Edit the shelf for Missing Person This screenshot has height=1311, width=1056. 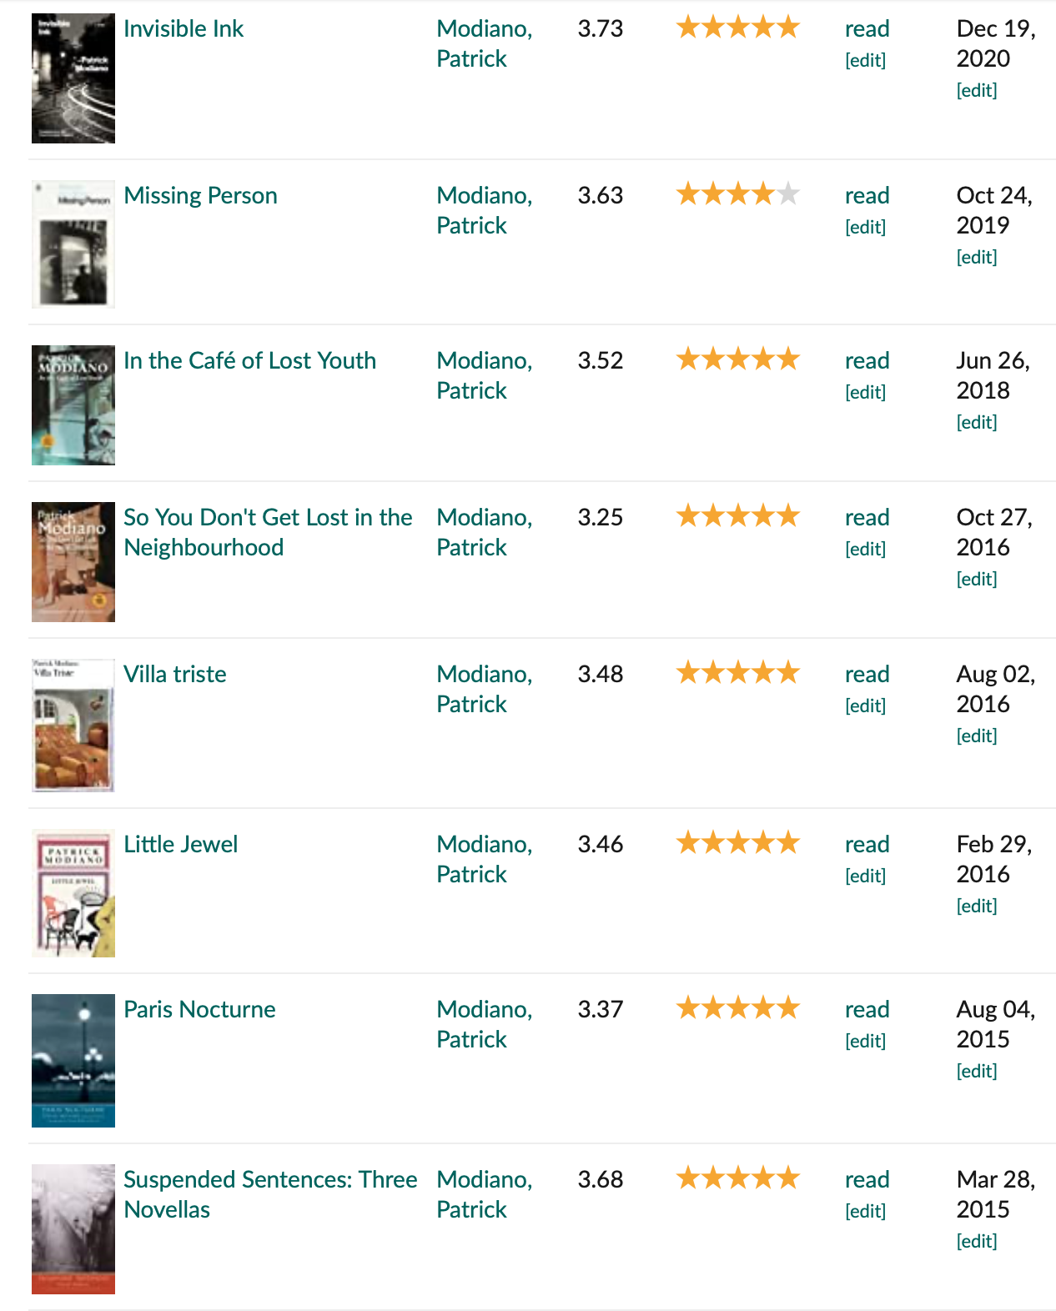click(865, 227)
